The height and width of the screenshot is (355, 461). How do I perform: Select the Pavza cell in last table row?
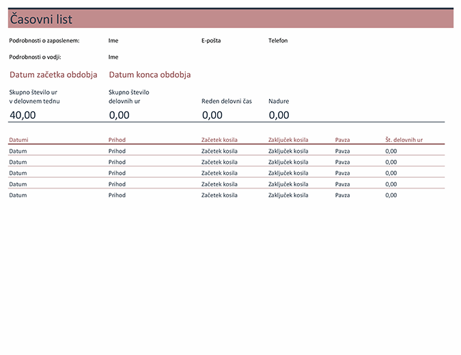[x=342, y=195]
